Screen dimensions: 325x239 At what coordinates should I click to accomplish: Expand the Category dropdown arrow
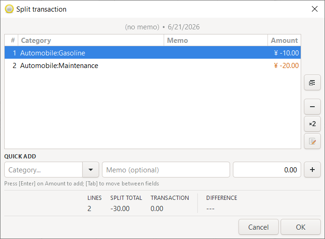click(91, 170)
